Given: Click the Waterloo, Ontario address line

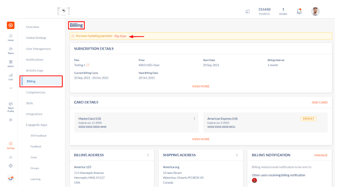Looking at the screenshot, I should coord(183,178).
